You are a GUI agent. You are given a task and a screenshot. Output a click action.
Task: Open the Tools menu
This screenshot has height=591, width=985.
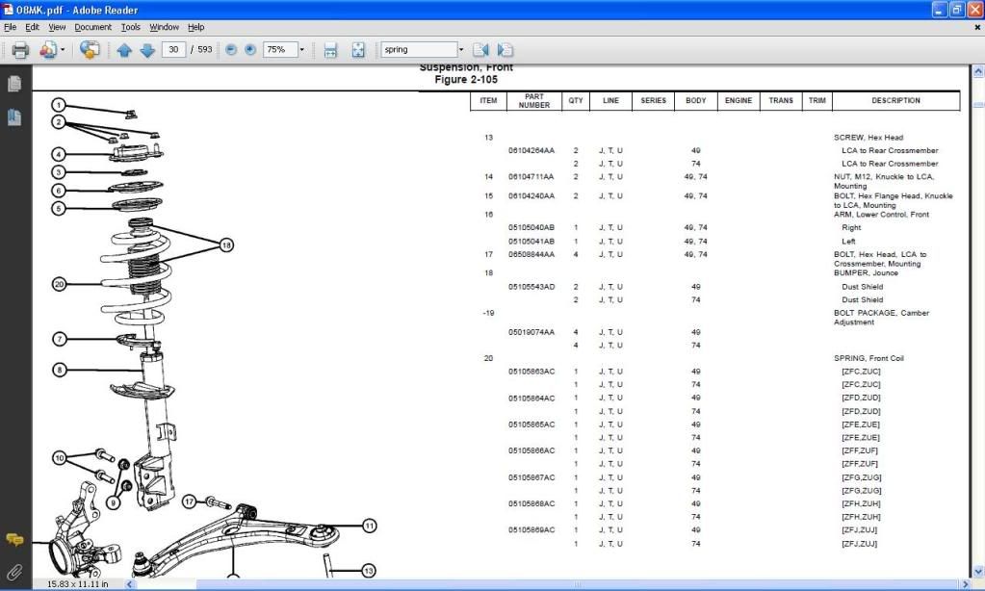131,27
